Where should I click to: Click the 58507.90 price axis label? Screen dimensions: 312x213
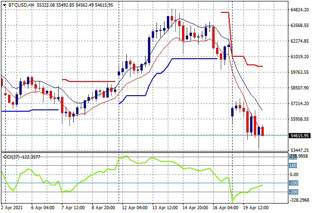[x=299, y=88]
